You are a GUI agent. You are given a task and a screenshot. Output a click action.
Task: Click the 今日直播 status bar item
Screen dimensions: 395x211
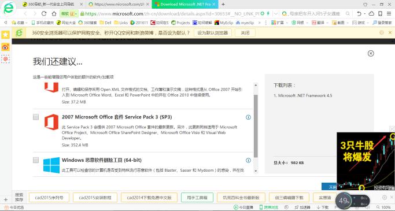tap(243, 208)
